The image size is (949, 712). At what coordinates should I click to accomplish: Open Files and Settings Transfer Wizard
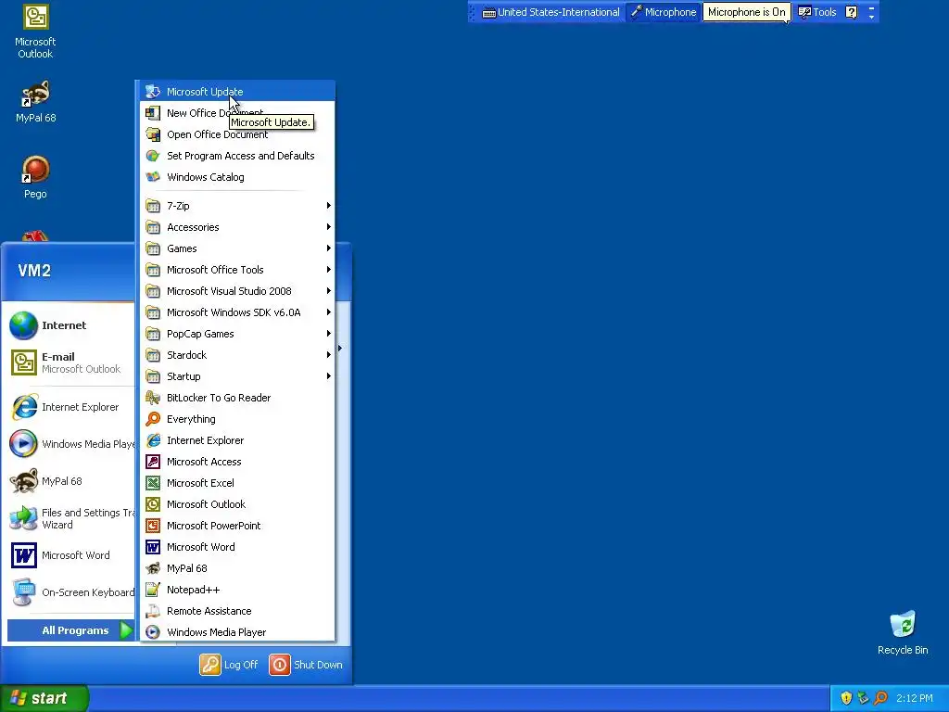tap(70, 518)
